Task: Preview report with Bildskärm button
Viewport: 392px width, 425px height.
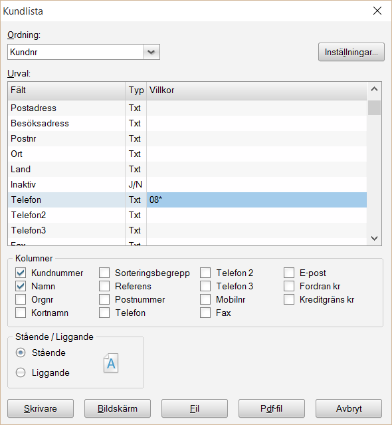Action: [x=118, y=408]
